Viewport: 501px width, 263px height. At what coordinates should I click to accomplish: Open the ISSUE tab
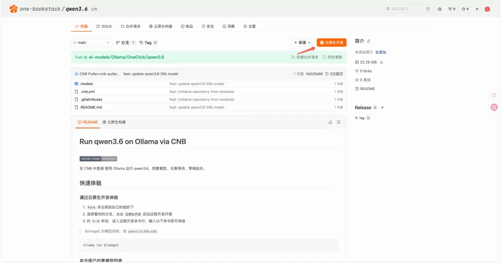pos(104,26)
